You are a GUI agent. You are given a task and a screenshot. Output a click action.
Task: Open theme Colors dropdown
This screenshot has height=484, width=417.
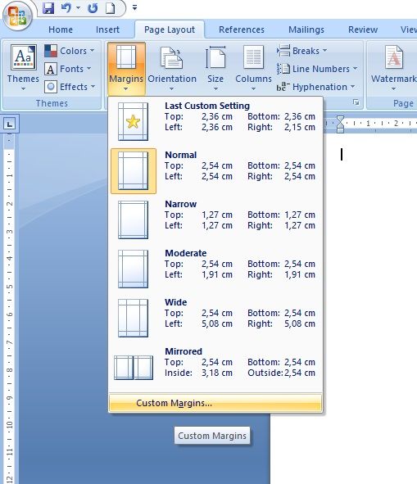[70, 51]
